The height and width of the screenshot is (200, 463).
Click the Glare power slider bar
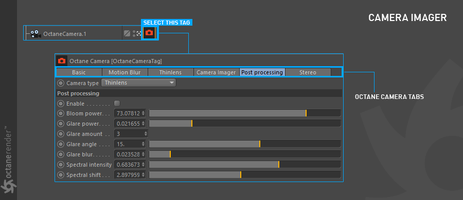click(x=245, y=124)
